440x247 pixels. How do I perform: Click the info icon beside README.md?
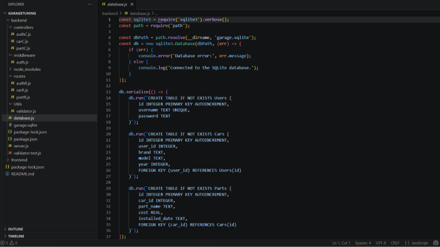[x=8, y=174]
